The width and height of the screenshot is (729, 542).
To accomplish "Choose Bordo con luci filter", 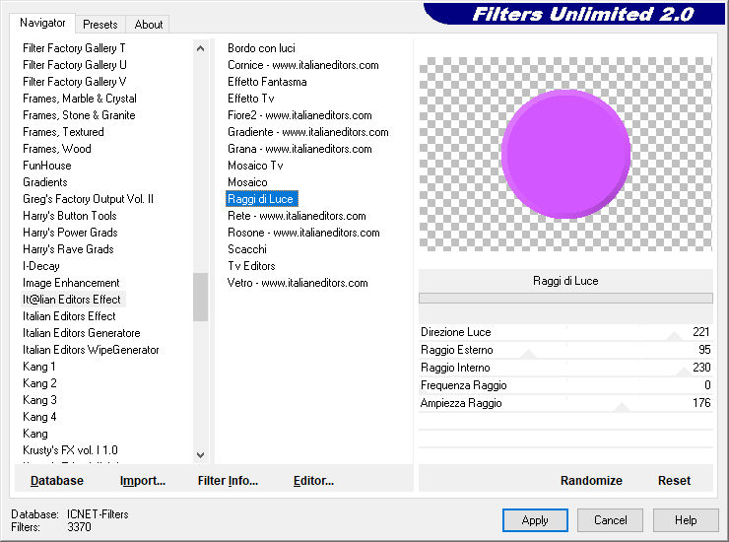I will [261, 48].
